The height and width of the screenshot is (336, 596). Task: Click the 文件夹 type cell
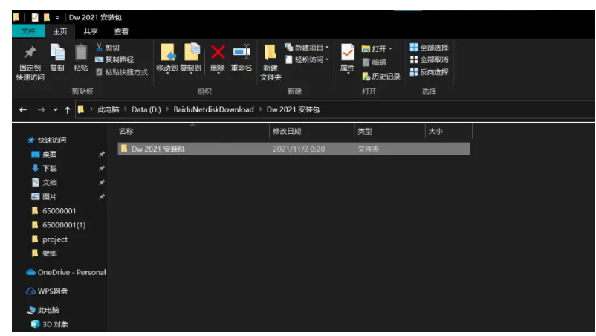[x=369, y=149]
